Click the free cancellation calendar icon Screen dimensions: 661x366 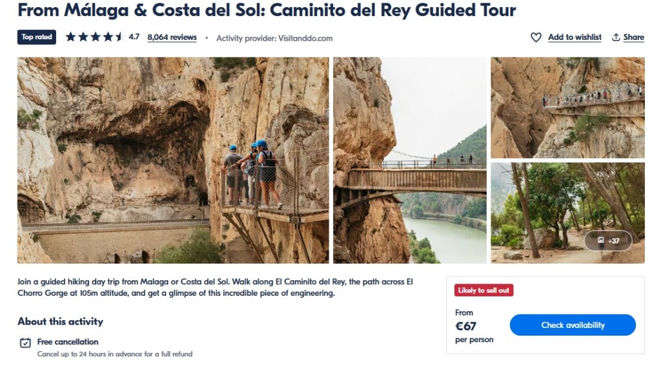coord(25,342)
